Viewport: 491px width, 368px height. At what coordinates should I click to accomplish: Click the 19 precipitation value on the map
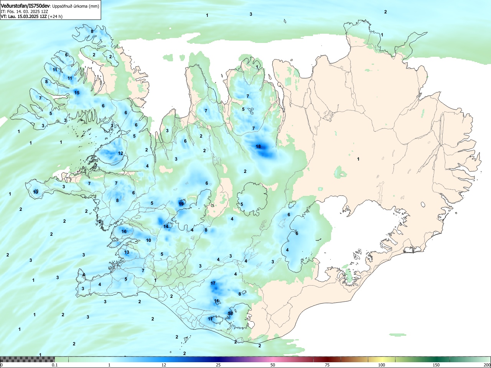[x=181, y=204]
